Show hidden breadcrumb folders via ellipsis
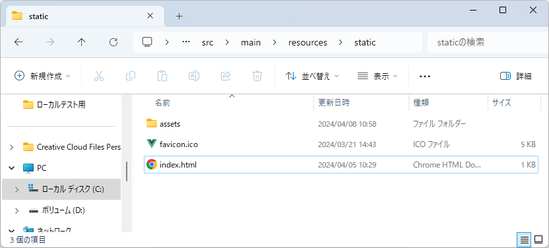The image size is (549, 248). click(x=186, y=42)
